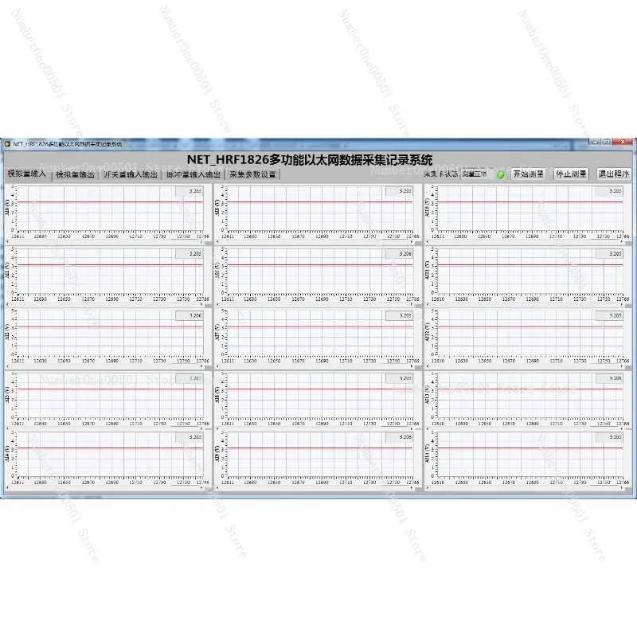The width and height of the screenshot is (637, 637).
Task: Close the NET_HRF1826 window
Action: 623,142
